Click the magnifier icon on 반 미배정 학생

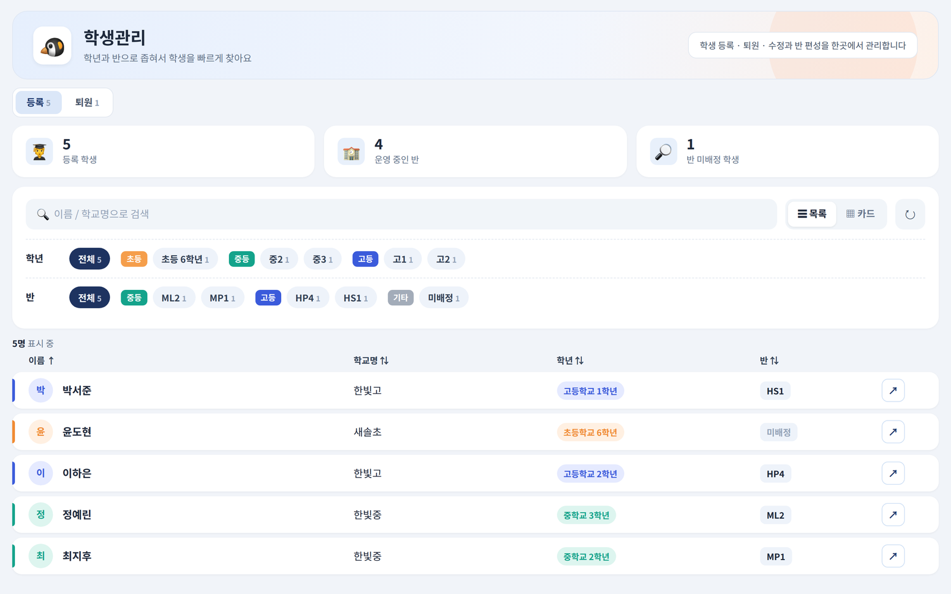click(663, 151)
